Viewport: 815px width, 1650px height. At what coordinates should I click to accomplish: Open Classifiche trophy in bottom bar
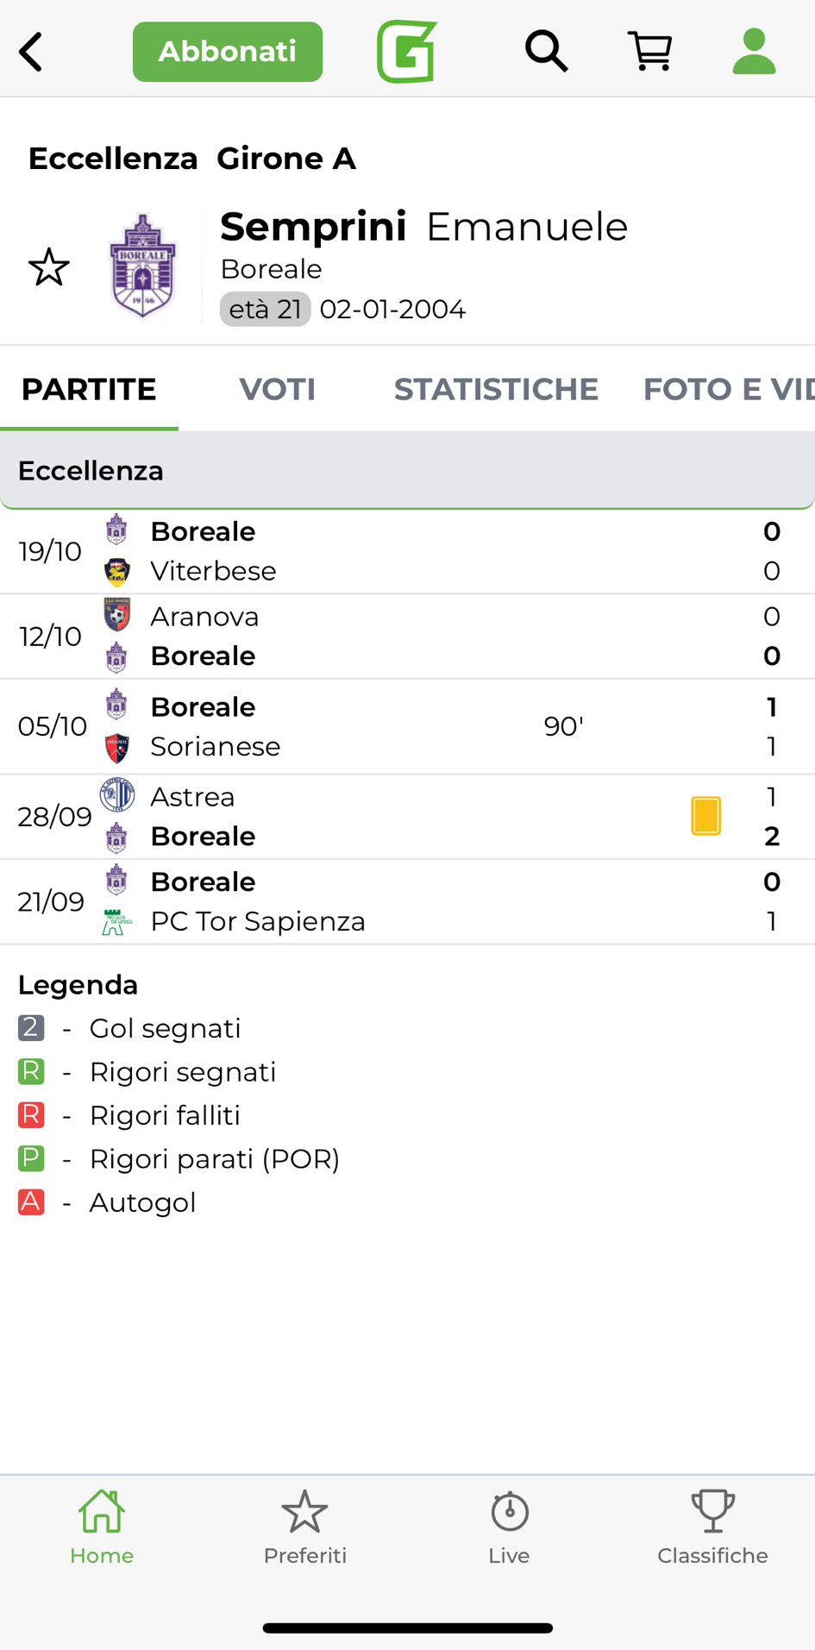click(712, 1528)
